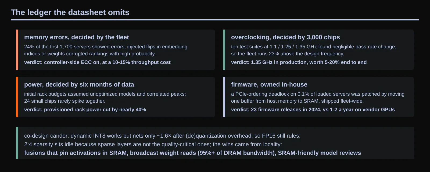Click the verdict on provisioned rack power cut

[x=85, y=110]
